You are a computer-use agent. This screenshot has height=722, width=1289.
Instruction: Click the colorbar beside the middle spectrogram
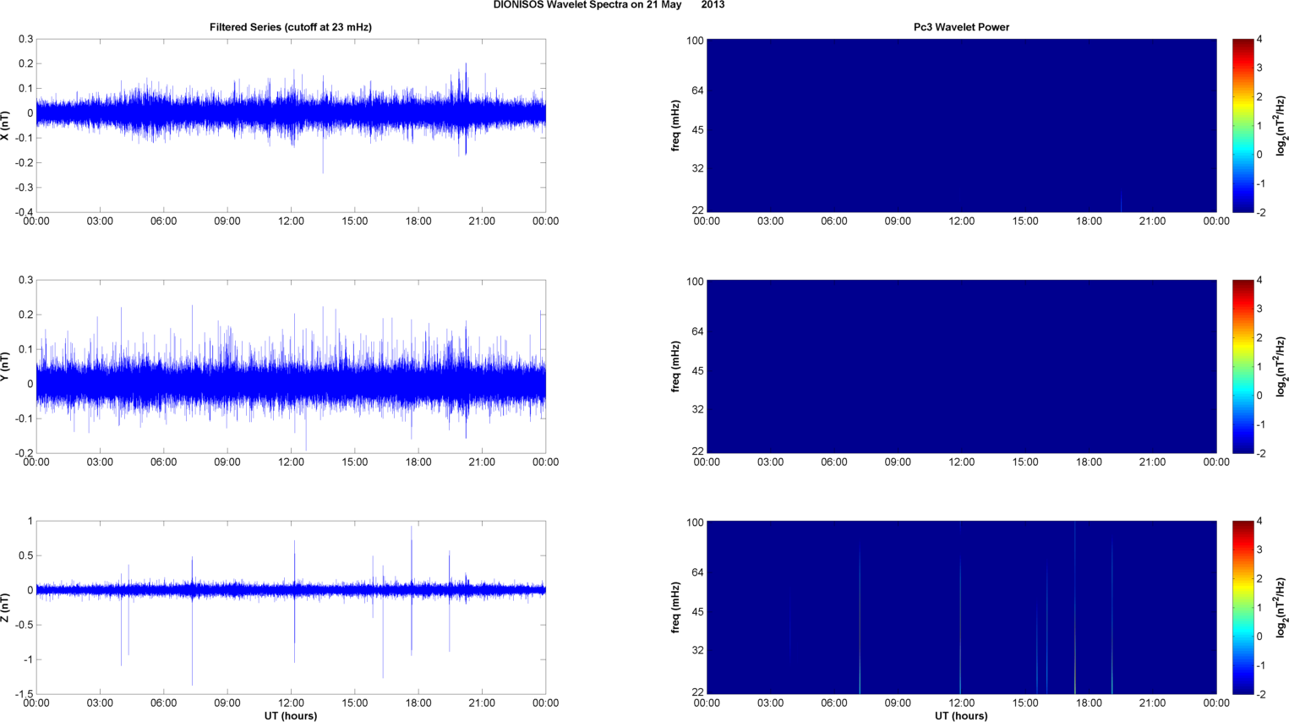1243,367
